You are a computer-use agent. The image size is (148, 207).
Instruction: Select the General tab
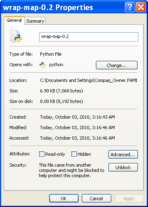(x=14, y=20)
